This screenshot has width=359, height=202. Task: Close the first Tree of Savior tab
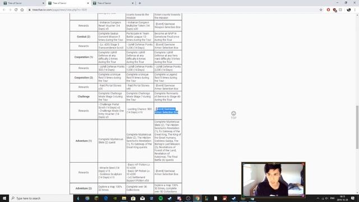(x=43, y=3)
